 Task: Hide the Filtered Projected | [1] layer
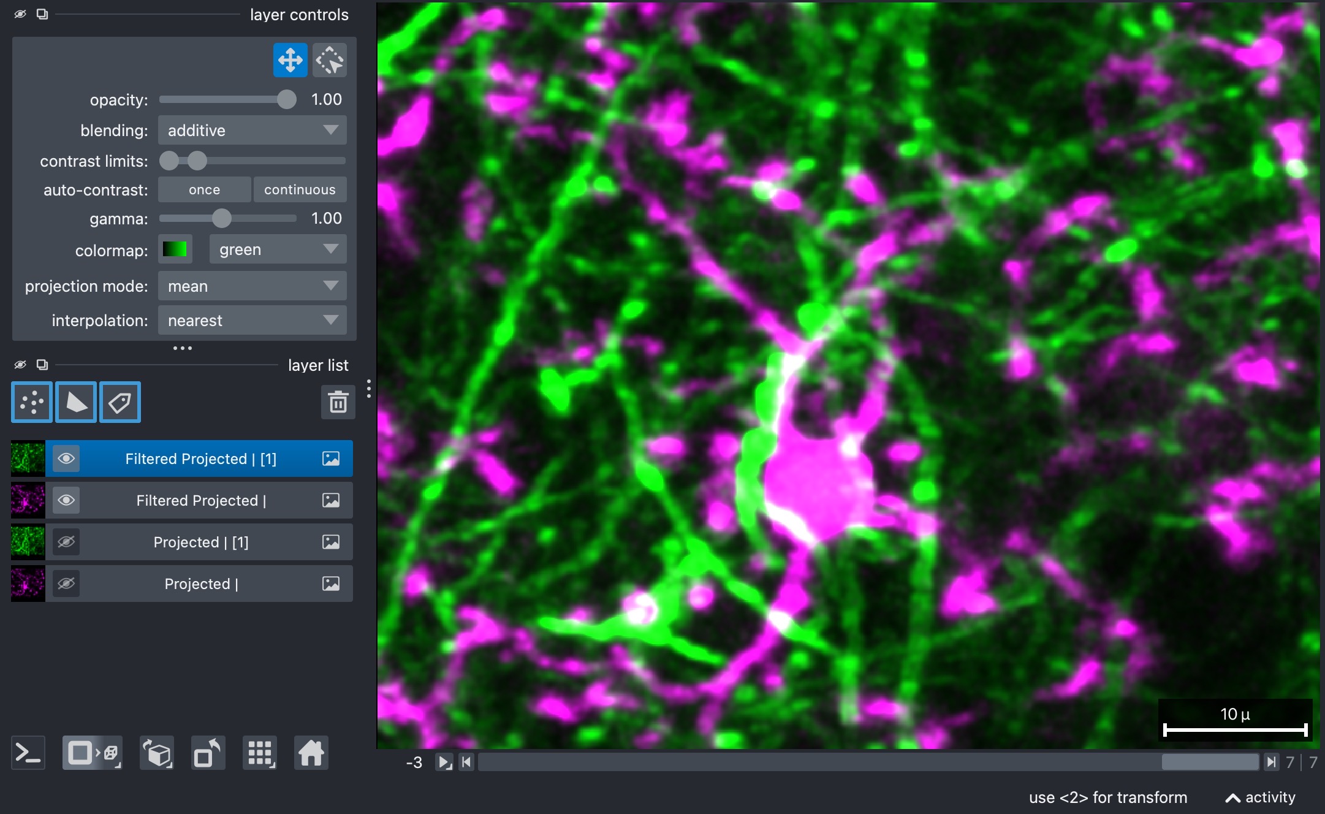click(x=66, y=458)
